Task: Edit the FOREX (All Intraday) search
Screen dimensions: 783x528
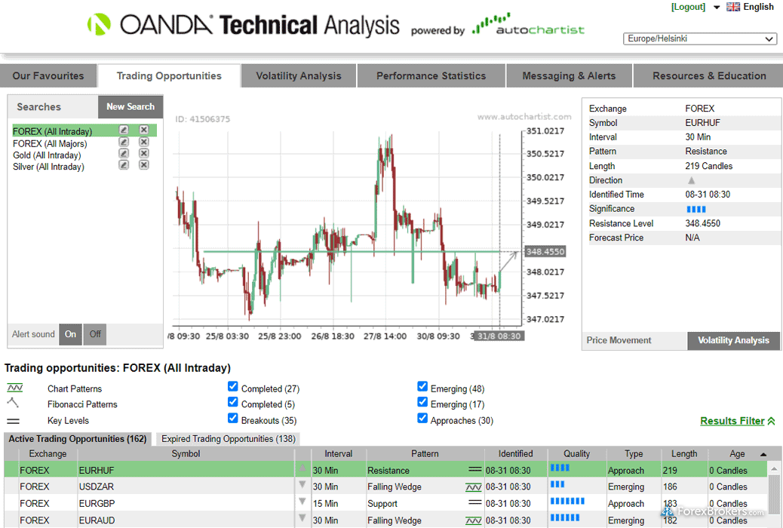Action: 124,130
